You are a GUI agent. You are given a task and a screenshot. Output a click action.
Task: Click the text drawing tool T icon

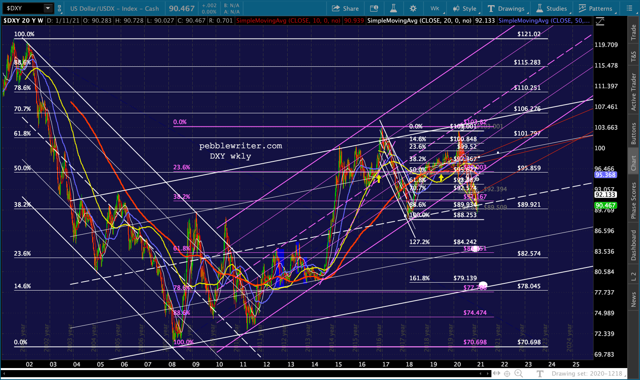[539, 374]
